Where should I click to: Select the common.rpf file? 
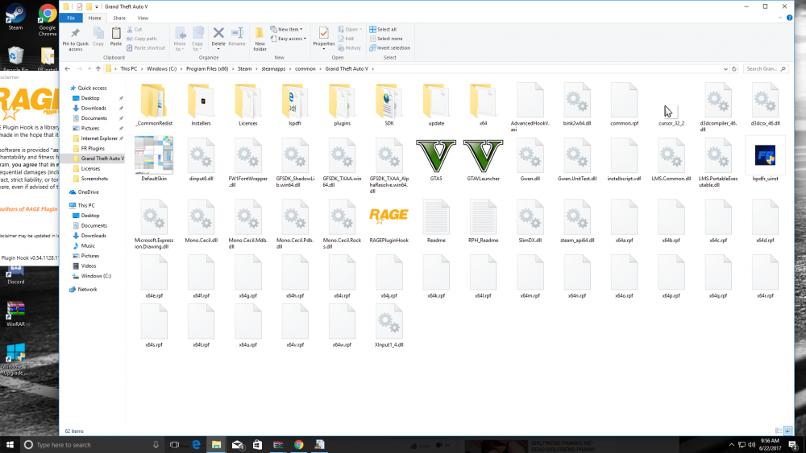point(624,101)
